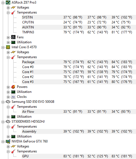Click the Intel Core i5 4570 CPU icon
The image size is (136, 159).
click(8, 47)
